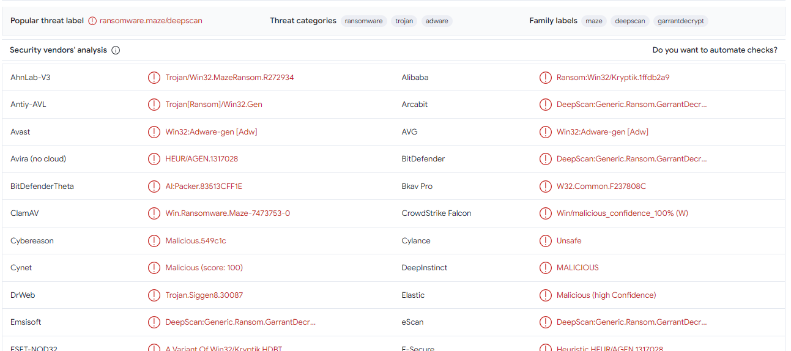The height and width of the screenshot is (351, 791).
Task: Click the Bkav Pro vendor name
Action: tap(417, 187)
